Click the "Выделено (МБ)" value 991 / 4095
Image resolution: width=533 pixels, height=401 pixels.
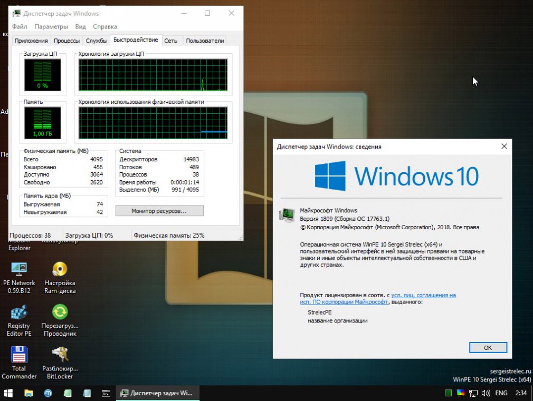click(185, 190)
